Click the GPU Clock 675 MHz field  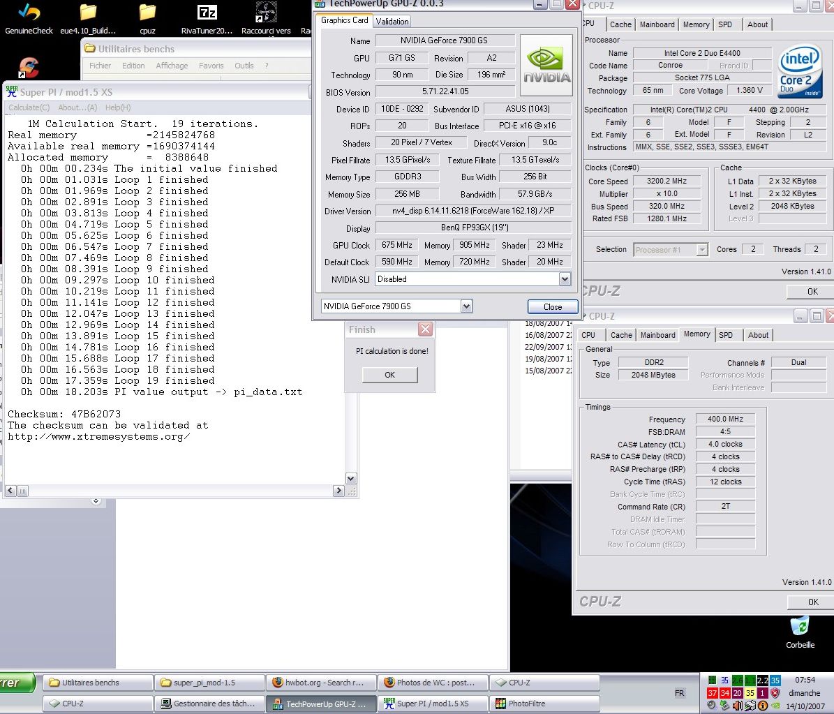397,245
